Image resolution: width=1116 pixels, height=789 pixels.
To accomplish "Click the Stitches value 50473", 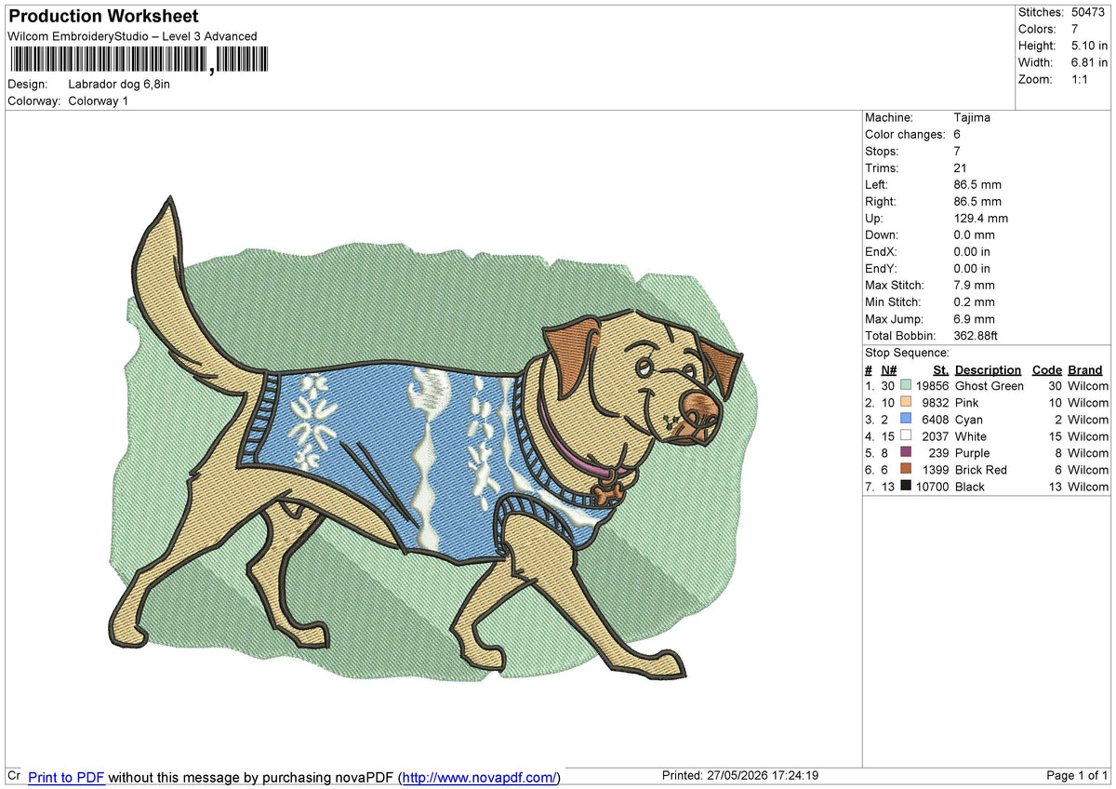I will click(x=1088, y=12).
